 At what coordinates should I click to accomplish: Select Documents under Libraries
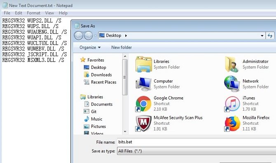pos(102,104)
